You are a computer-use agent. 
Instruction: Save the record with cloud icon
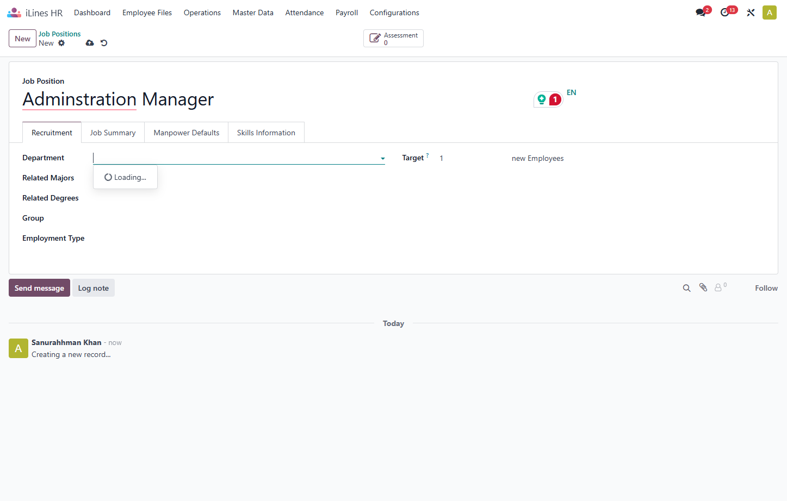pos(90,43)
